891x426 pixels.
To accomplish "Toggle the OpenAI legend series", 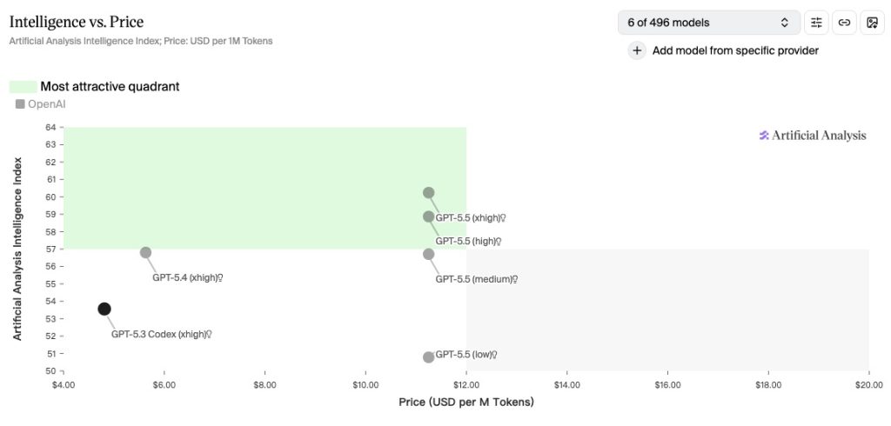I will point(41,104).
